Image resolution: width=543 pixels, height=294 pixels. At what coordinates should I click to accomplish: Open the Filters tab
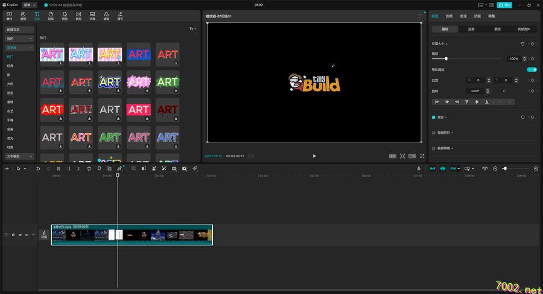[x=106, y=16]
